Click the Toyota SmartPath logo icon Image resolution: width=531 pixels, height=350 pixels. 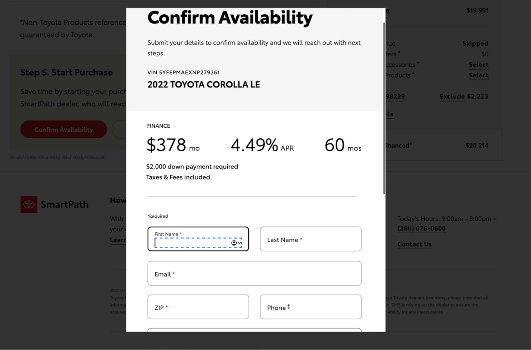tap(29, 204)
